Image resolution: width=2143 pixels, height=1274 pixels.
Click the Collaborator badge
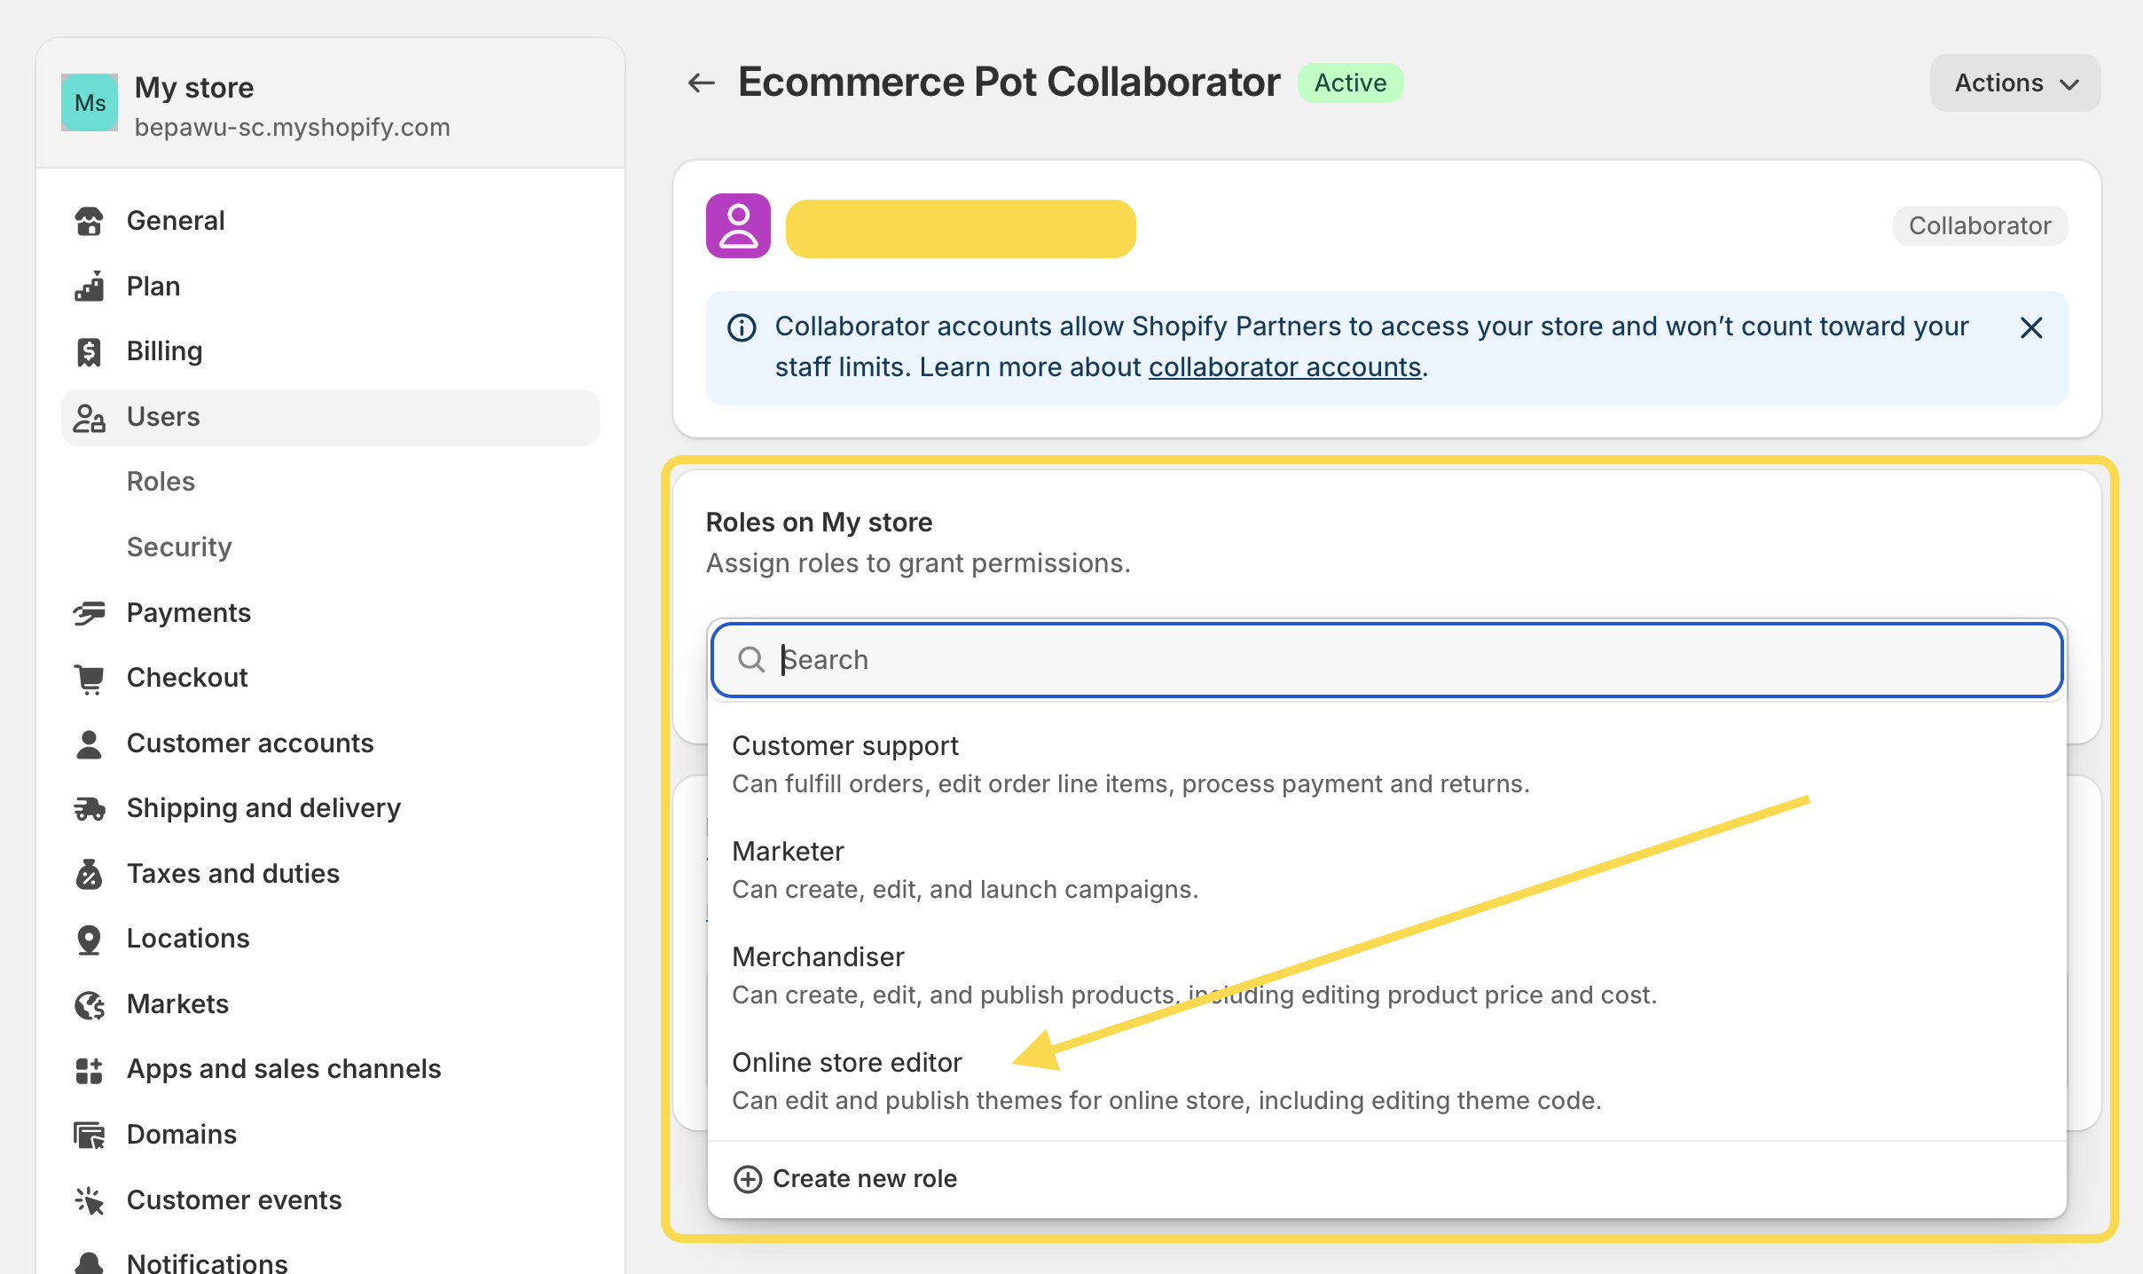pos(1980,225)
